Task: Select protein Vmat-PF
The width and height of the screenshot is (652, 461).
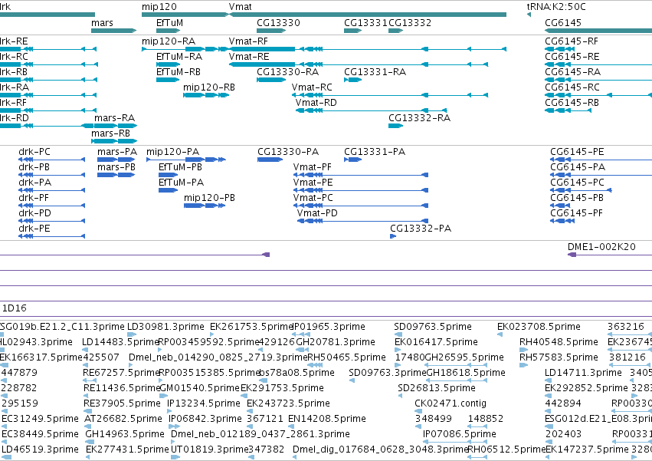Action: pos(361,176)
